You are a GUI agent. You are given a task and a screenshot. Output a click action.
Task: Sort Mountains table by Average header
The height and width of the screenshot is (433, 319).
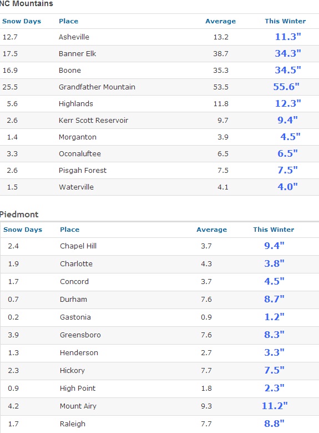(x=221, y=21)
